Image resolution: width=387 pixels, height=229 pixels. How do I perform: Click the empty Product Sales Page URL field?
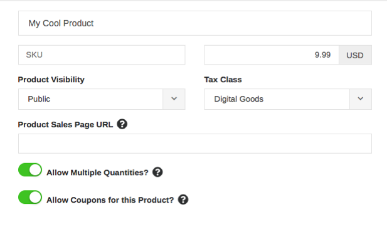pos(195,144)
